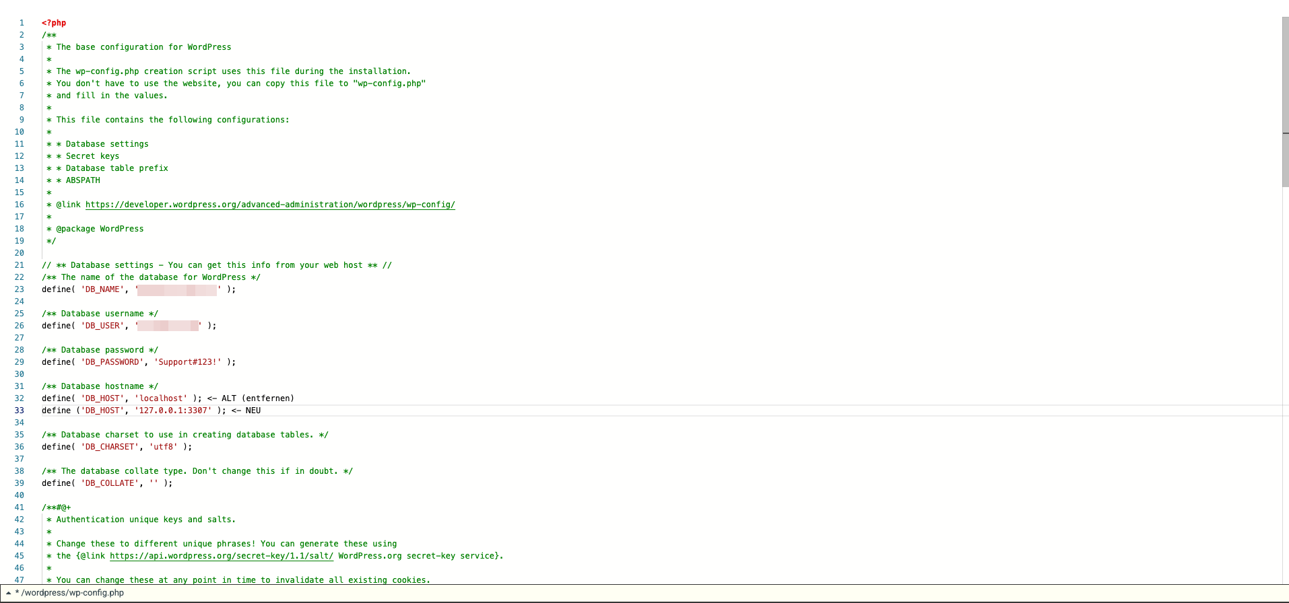Click the opening <?php tag
Screen dimensions: 1289x603
pyautogui.click(x=54, y=23)
